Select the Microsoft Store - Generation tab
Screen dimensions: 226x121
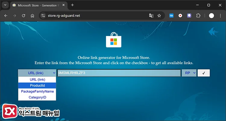tap(39, 5)
